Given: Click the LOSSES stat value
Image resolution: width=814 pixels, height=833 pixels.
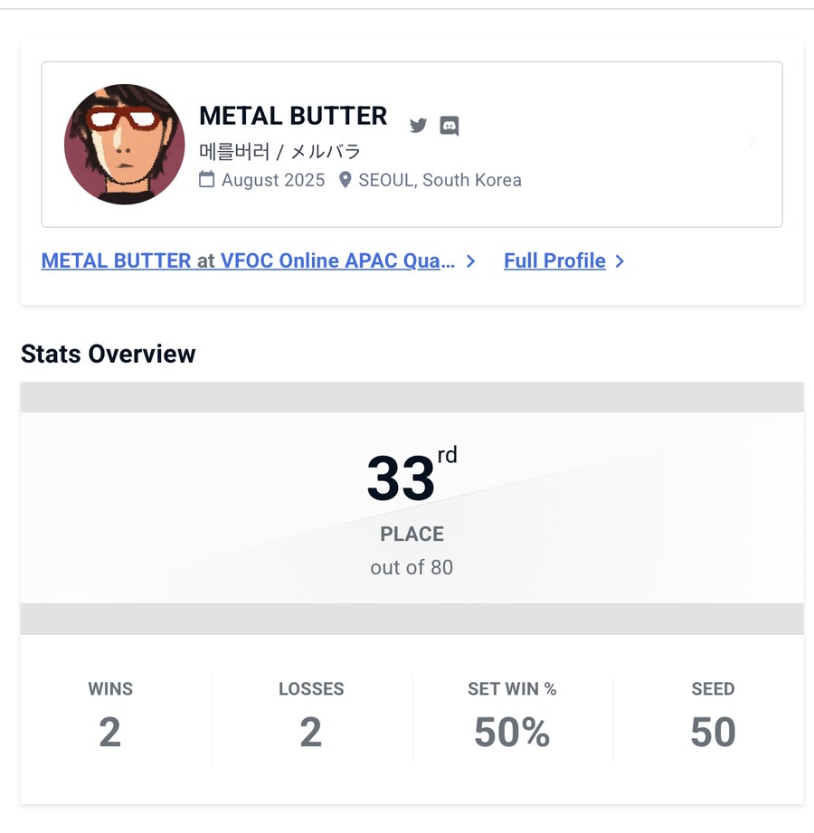Looking at the screenshot, I should [x=310, y=732].
